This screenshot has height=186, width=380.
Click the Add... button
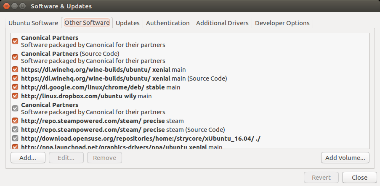point(28,158)
